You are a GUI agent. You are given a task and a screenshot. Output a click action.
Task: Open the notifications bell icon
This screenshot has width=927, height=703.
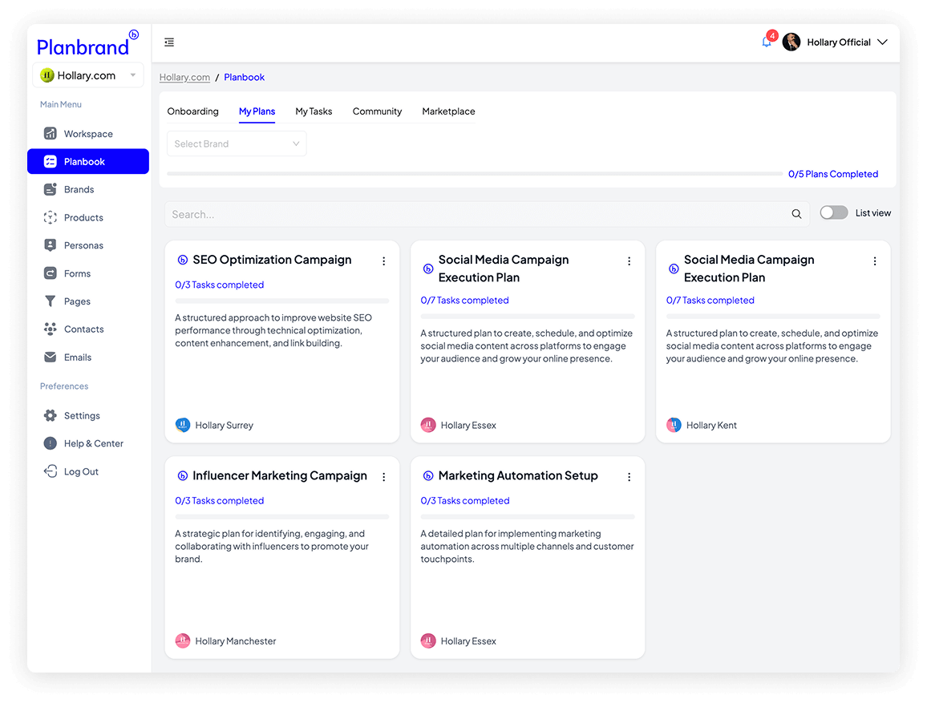(767, 42)
